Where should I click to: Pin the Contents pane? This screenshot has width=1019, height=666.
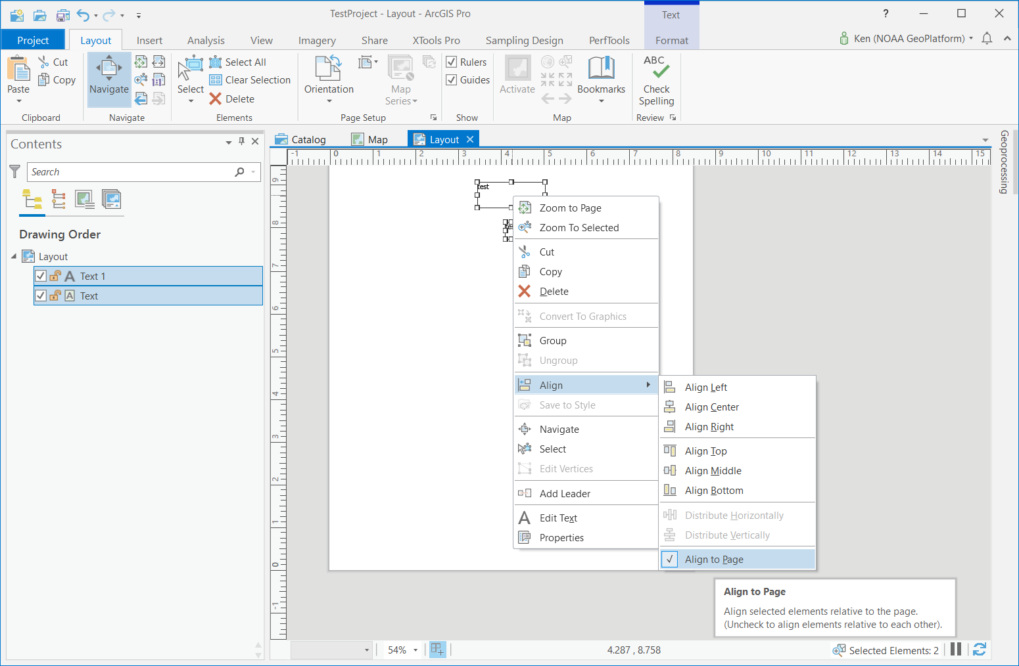[242, 141]
